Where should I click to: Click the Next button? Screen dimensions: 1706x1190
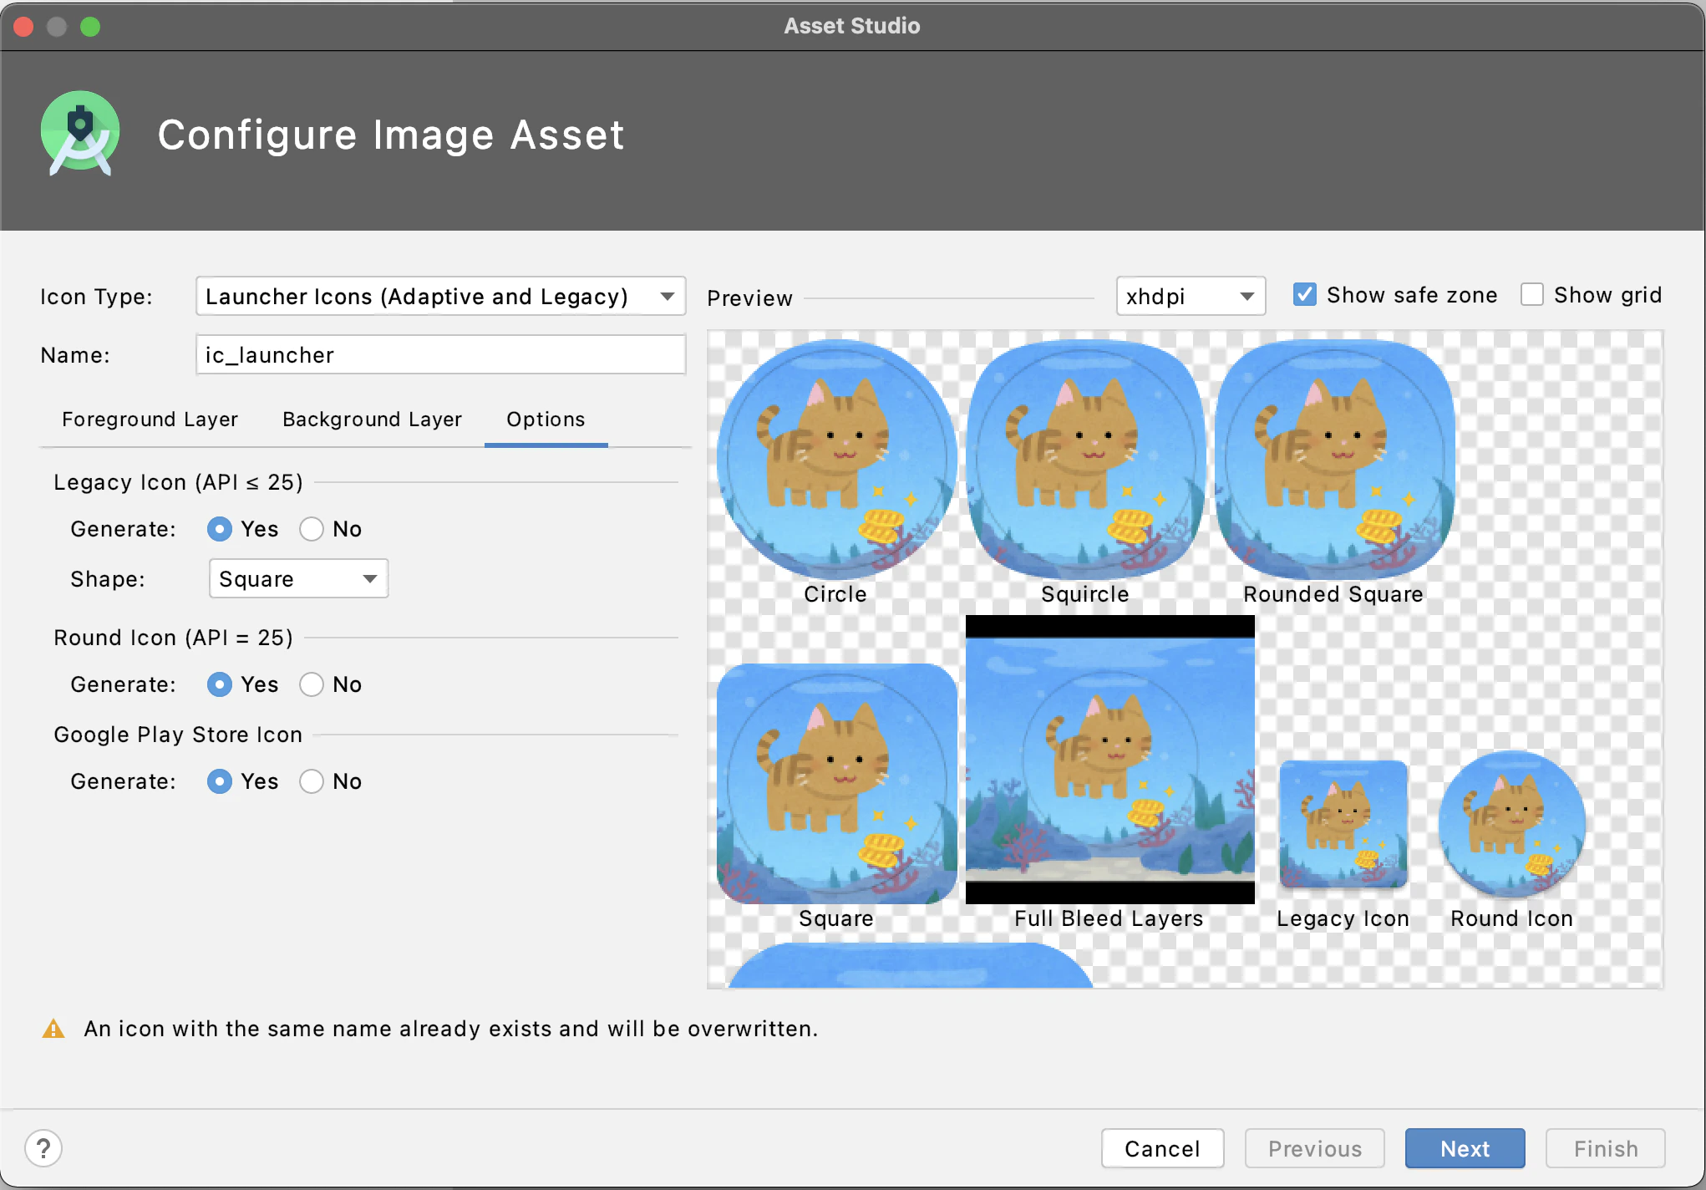(x=1465, y=1148)
